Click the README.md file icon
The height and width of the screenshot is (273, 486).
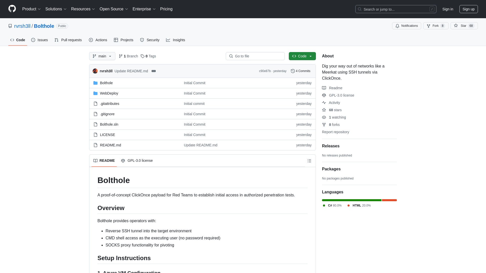[95, 145]
